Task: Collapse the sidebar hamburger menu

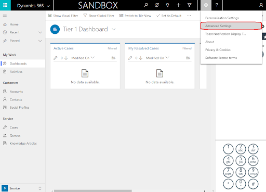Action: (5, 16)
